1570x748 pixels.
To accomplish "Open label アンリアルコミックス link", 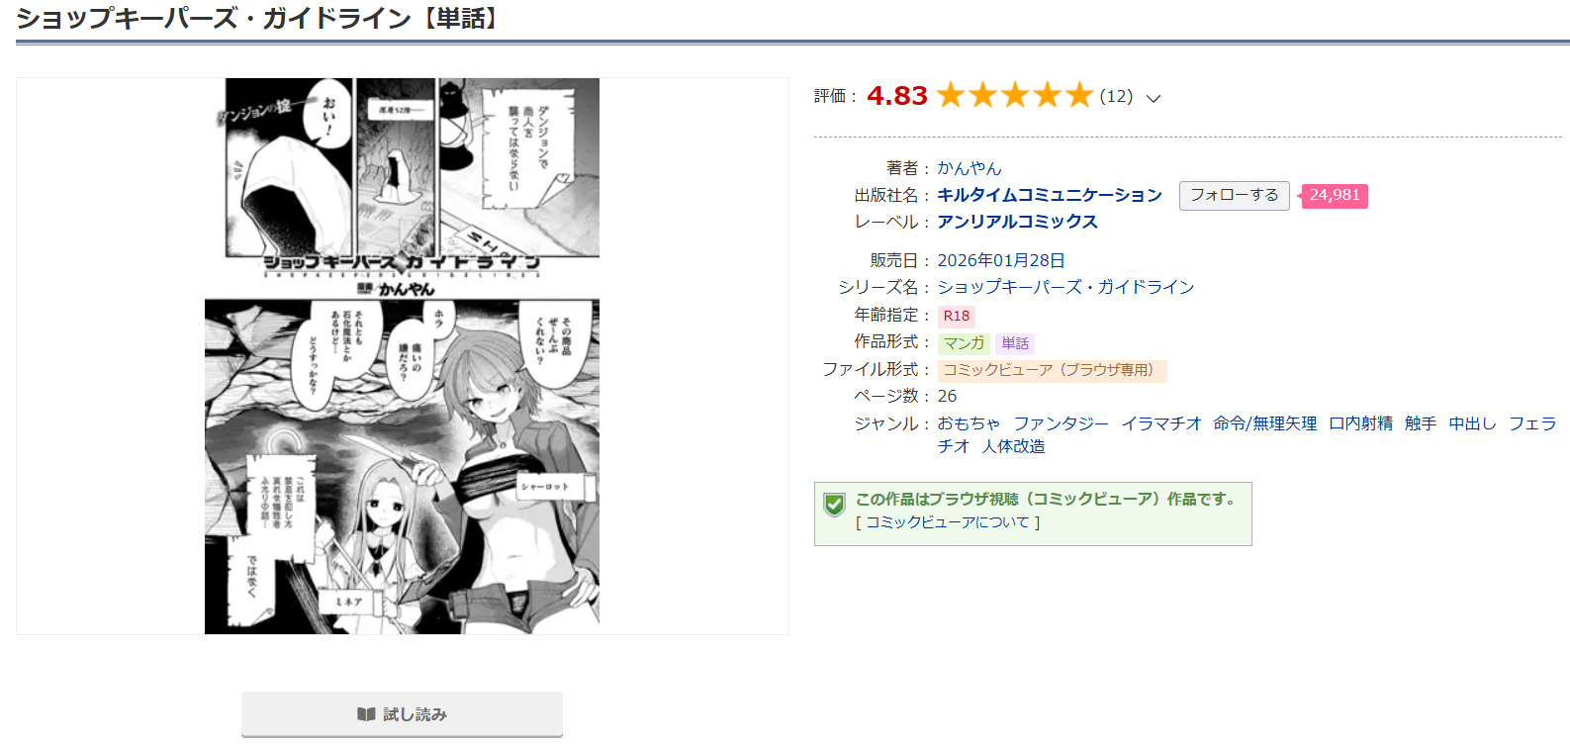I will [x=1017, y=222].
